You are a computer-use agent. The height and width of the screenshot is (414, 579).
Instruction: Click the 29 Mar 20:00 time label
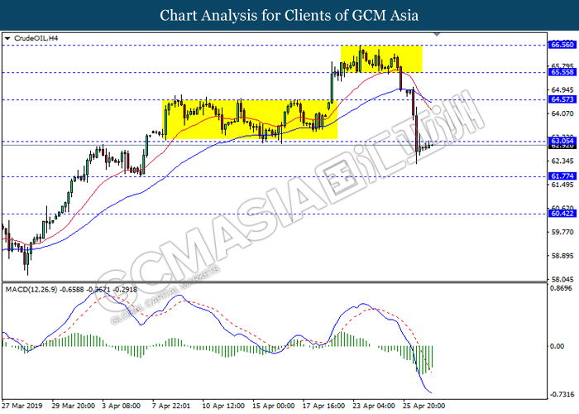point(73,406)
